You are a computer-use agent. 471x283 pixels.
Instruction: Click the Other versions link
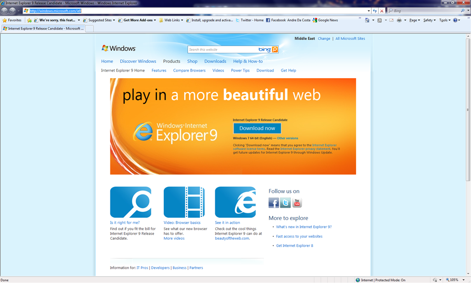[x=287, y=138]
